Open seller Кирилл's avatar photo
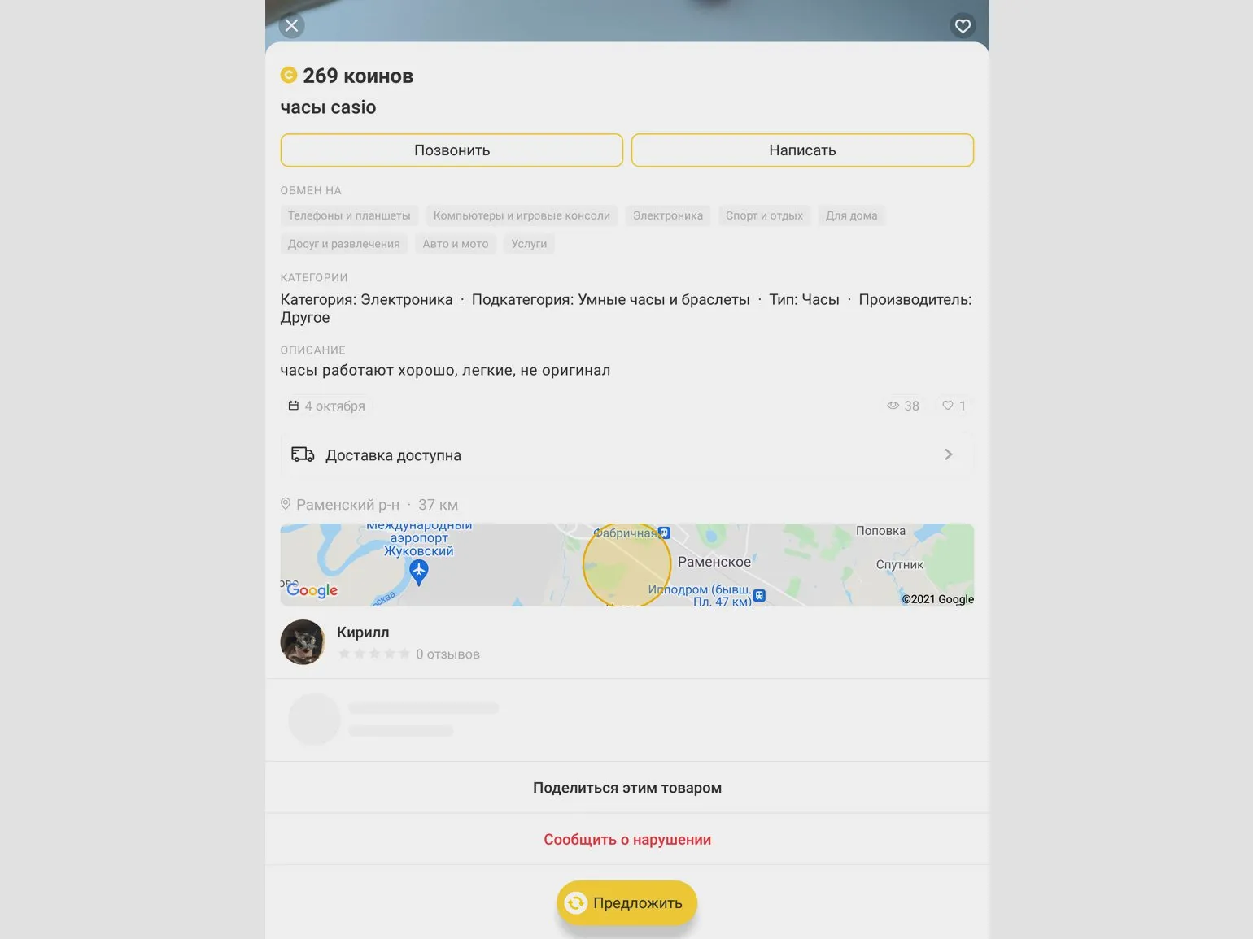The height and width of the screenshot is (939, 1253). click(303, 642)
